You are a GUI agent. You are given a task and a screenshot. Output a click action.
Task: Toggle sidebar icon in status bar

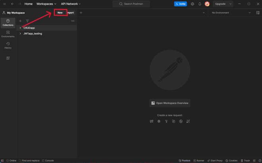coord(2,161)
